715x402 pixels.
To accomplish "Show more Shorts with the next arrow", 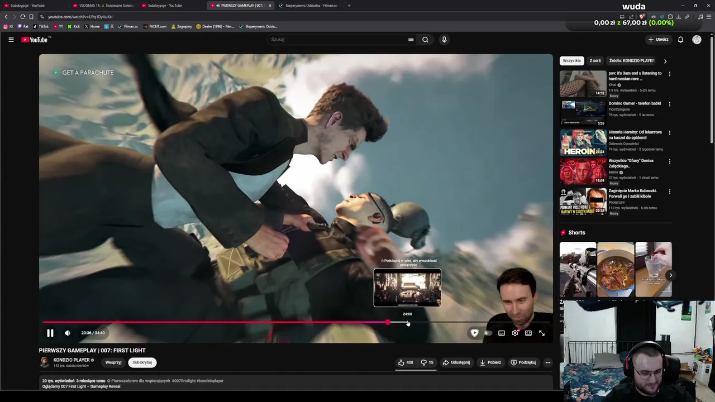I will point(670,275).
